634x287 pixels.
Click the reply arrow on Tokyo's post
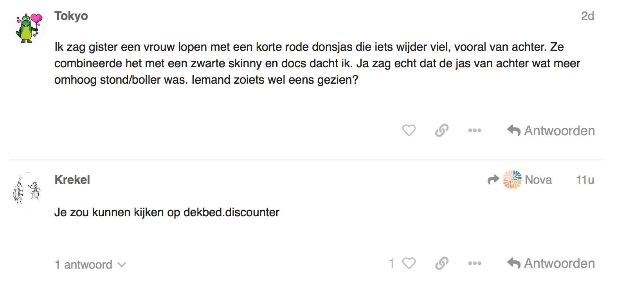pyautogui.click(x=514, y=130)
